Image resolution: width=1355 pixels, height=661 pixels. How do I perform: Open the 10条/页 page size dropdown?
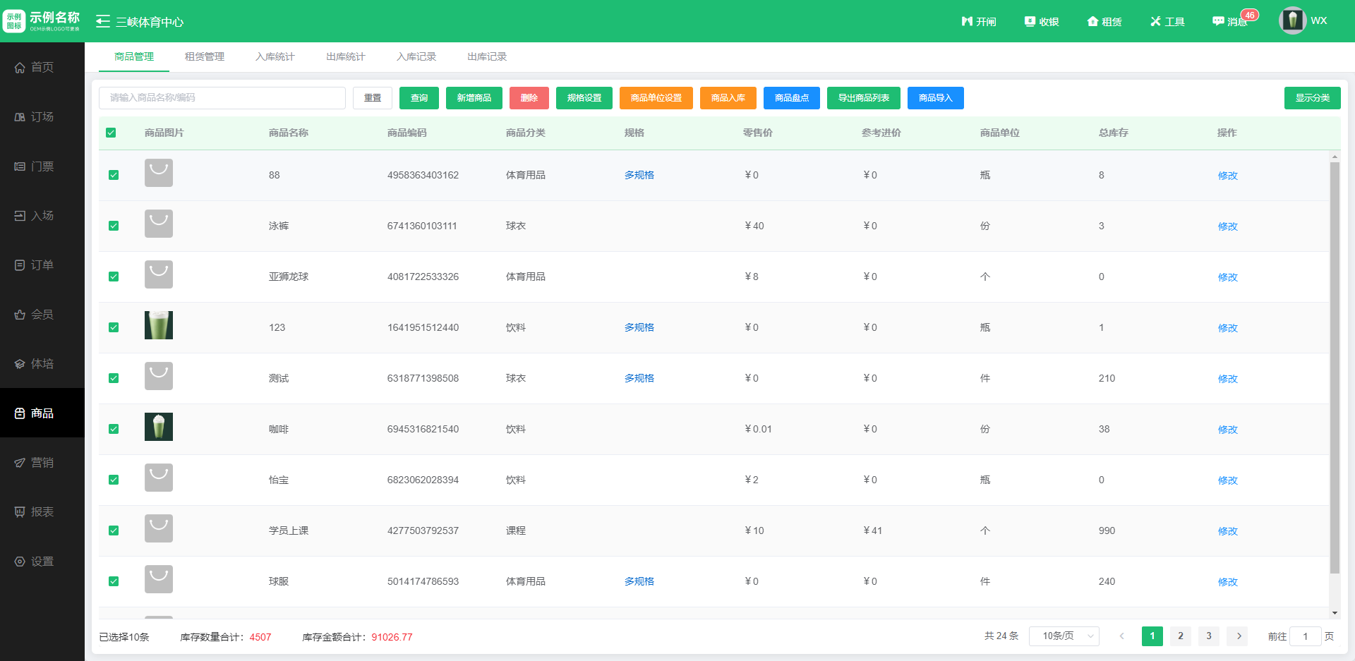[x=1064, y=636]
